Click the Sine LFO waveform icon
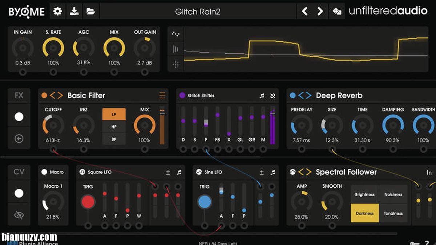436x245 pixels. click(x=199, y=172)
